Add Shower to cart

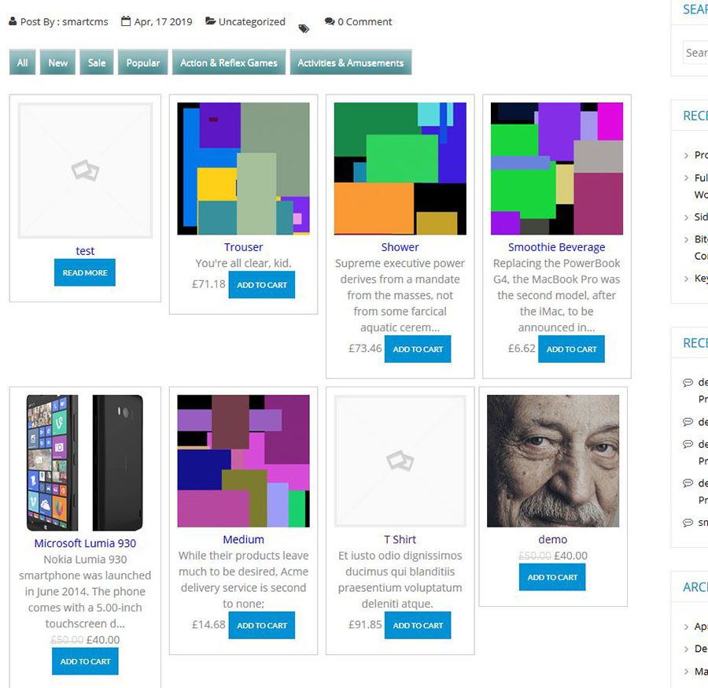[418, 349]
